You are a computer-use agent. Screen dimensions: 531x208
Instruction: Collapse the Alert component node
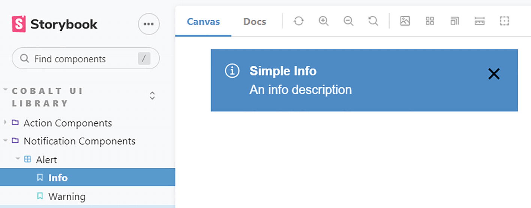point(46,160)
